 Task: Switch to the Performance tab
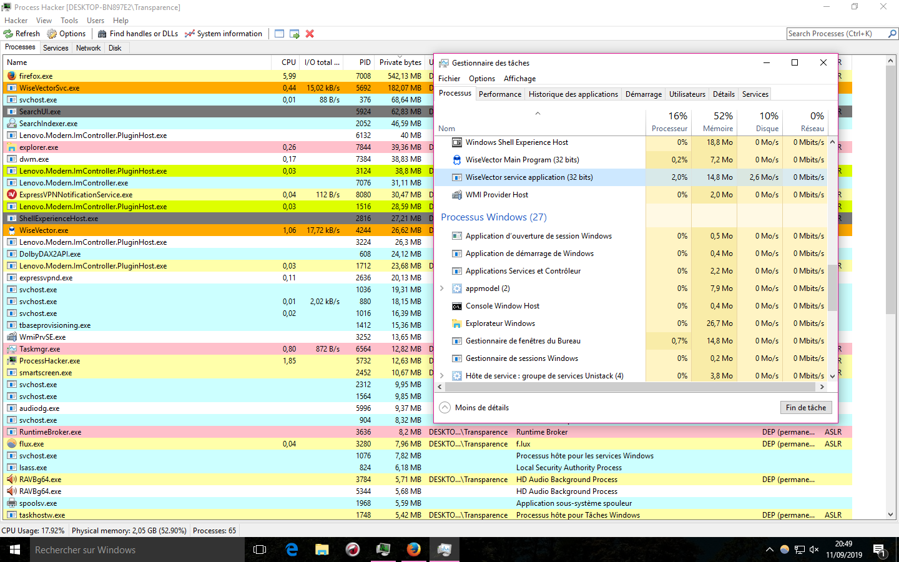click(499, 94)
